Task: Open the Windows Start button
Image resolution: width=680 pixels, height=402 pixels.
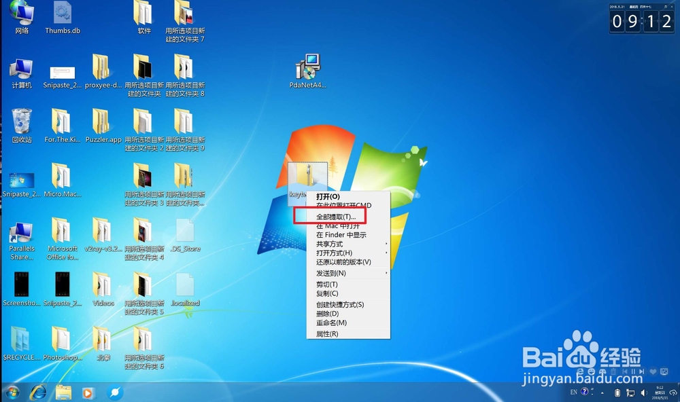Action: point(12,392)
